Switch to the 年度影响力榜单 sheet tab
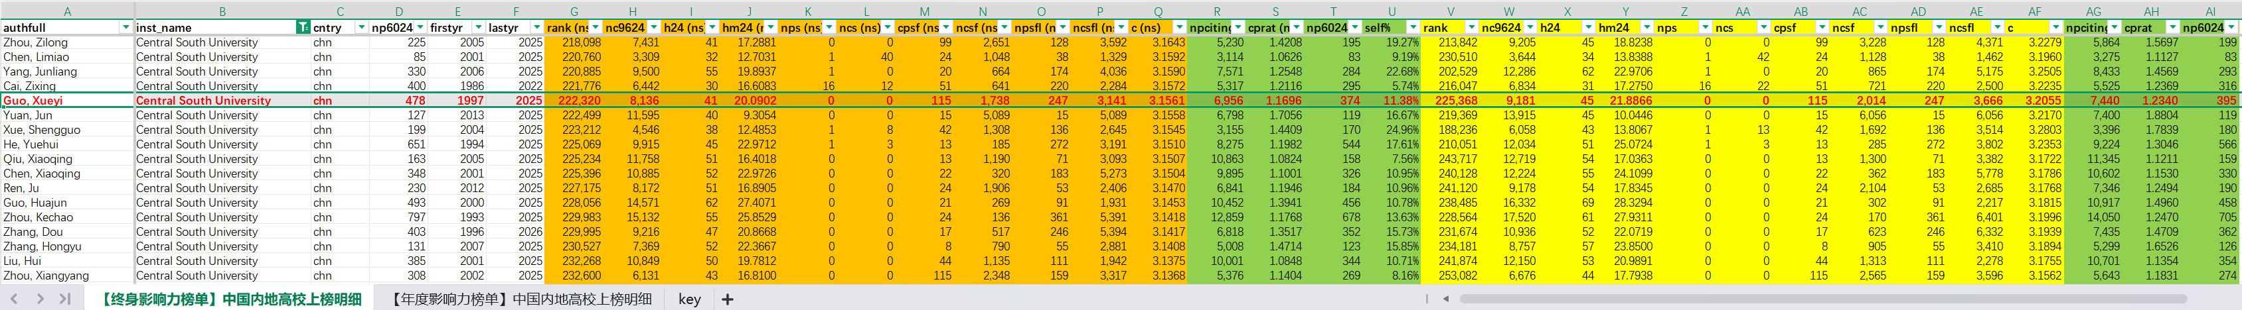The image size is (2242, 310). [520, 299]
